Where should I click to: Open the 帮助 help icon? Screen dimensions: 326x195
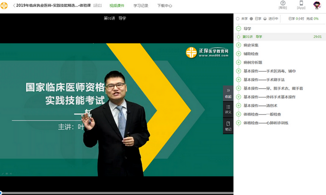coord(283,5)
